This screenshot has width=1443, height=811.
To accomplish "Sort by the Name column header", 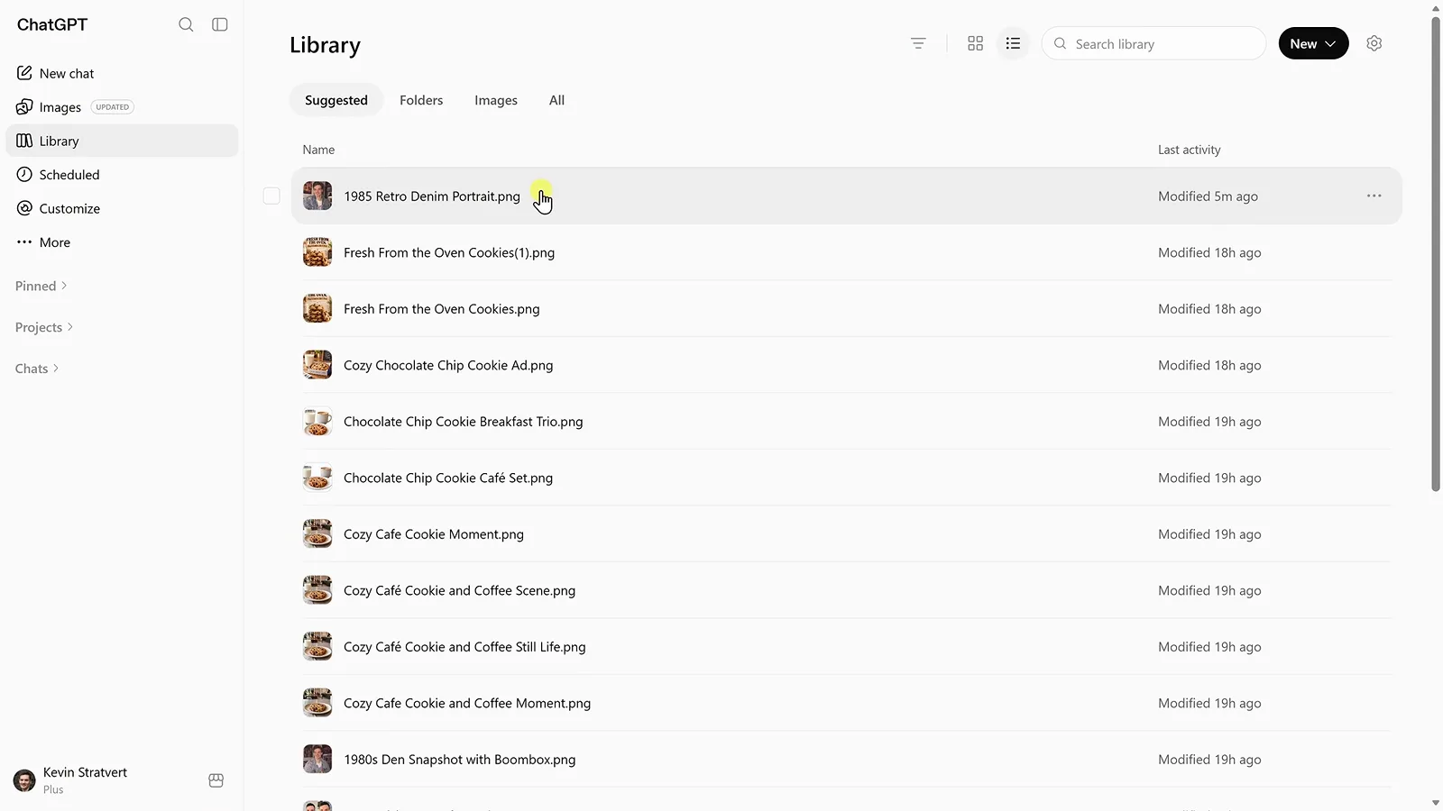I will pos(318,150).
